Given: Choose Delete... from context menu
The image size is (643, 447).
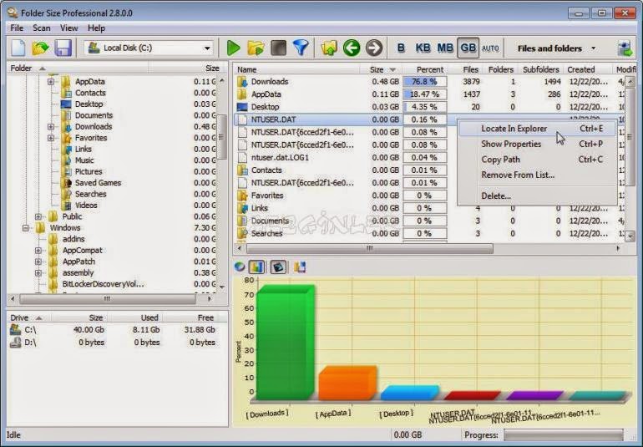Looking at the screenshot, I should [x=537, y=196].
